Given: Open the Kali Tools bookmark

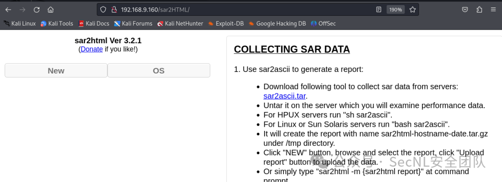Looking at the screenshot, I should click(57, 23).
